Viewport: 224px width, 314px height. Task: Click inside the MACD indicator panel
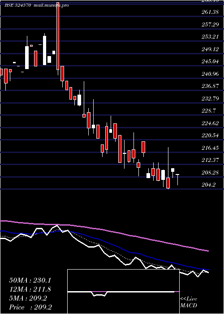tap(123, 292)
